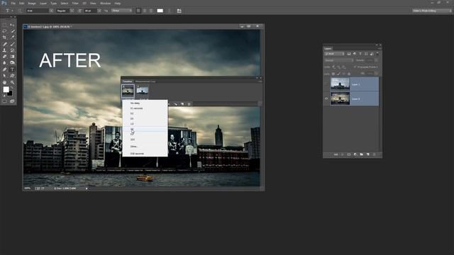This screenshot has height=255, width=454.
Task: Select the Pen tool
Action: (x=4, y=69)
